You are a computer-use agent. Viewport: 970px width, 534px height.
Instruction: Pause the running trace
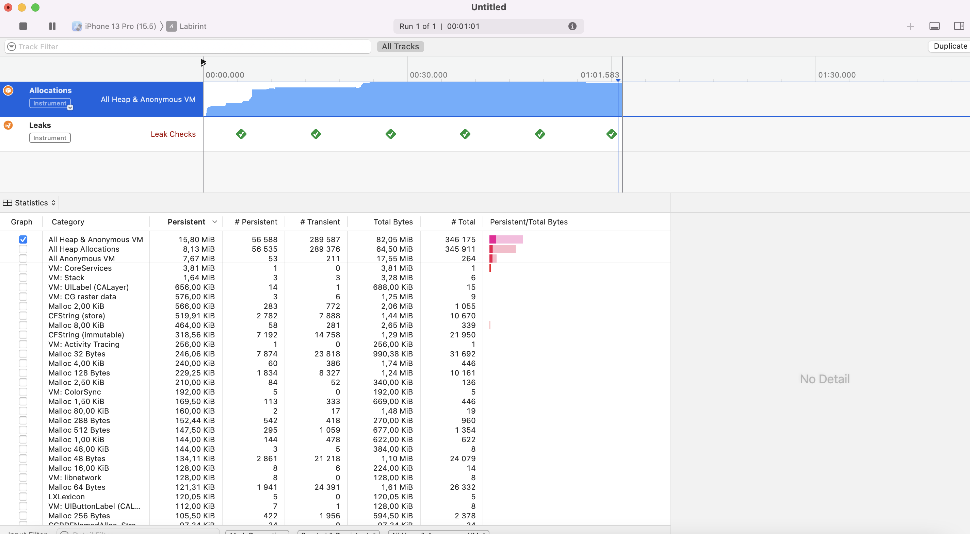pos(52,26)
